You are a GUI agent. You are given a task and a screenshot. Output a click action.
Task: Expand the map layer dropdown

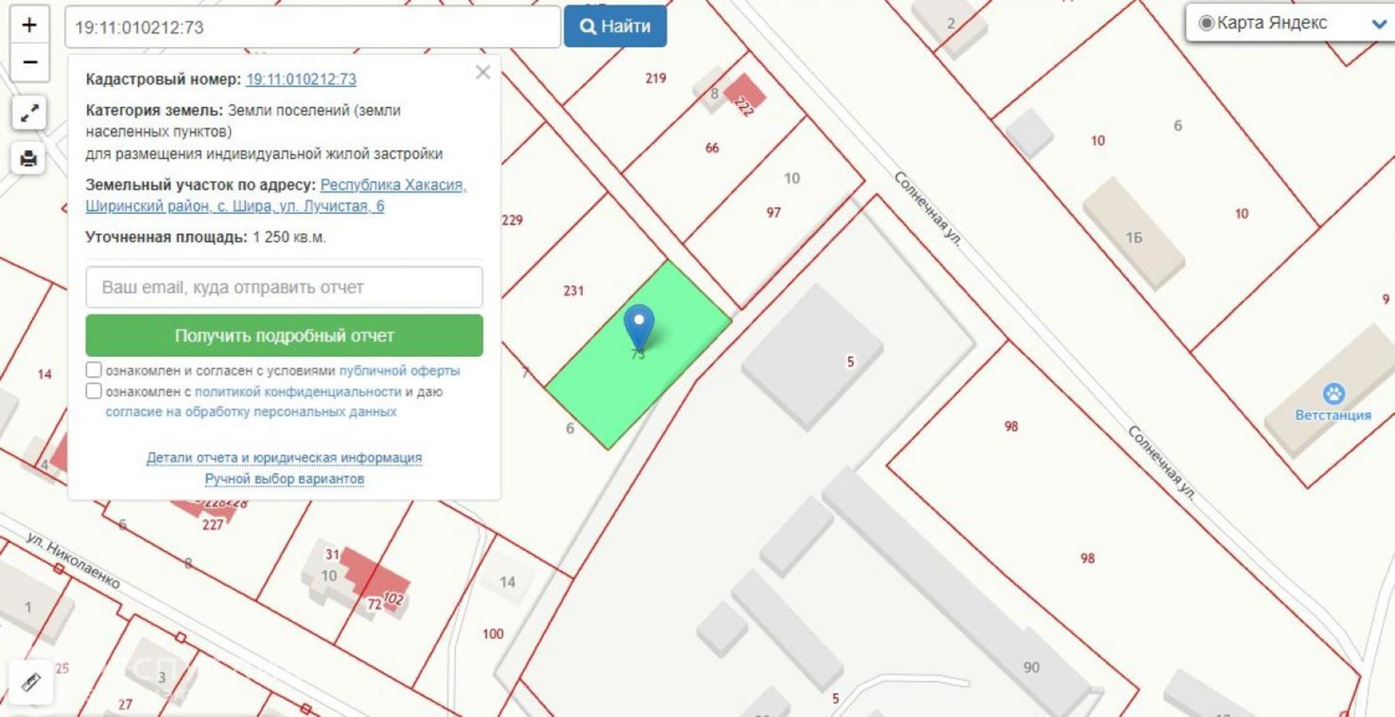(x=1378, y=24)
